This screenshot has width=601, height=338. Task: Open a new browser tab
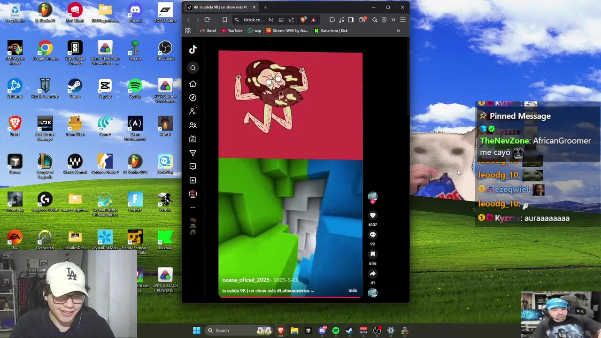(x=266, y=7)
